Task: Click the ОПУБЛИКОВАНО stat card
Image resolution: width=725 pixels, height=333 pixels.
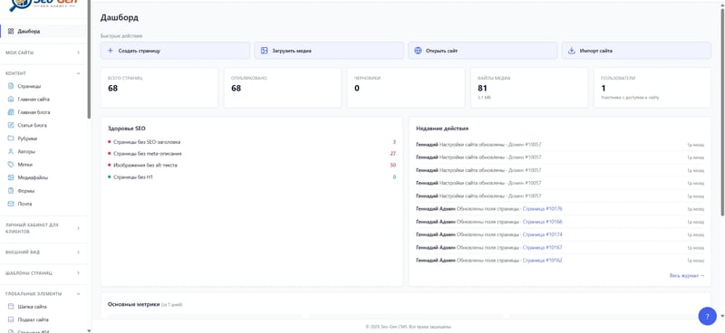Action: pyautogui.click(x=283, y=88)
